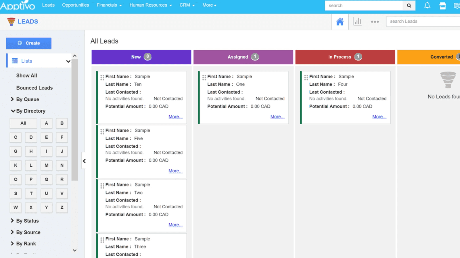The height and width of the screenshot is (258, 460).
Task: Open More link on Sample Five card
Action: pyautogui.click(x=175, y=171)
